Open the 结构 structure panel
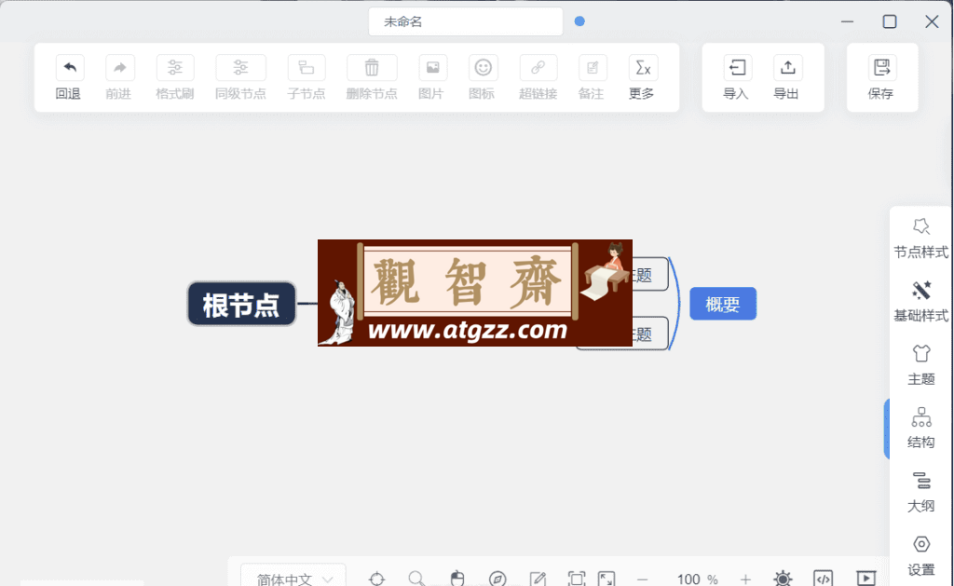 pyautogui.click(x=920, y=429)
